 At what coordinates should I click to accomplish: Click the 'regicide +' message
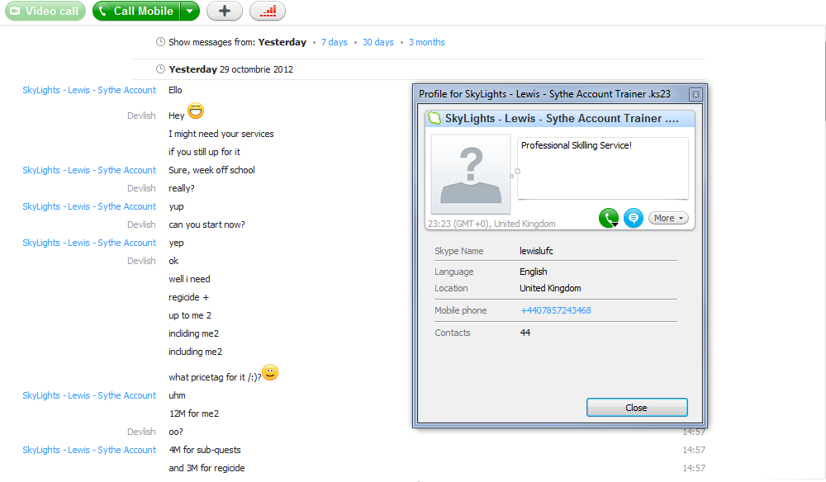pyautogui.click(x=188, y=297)
